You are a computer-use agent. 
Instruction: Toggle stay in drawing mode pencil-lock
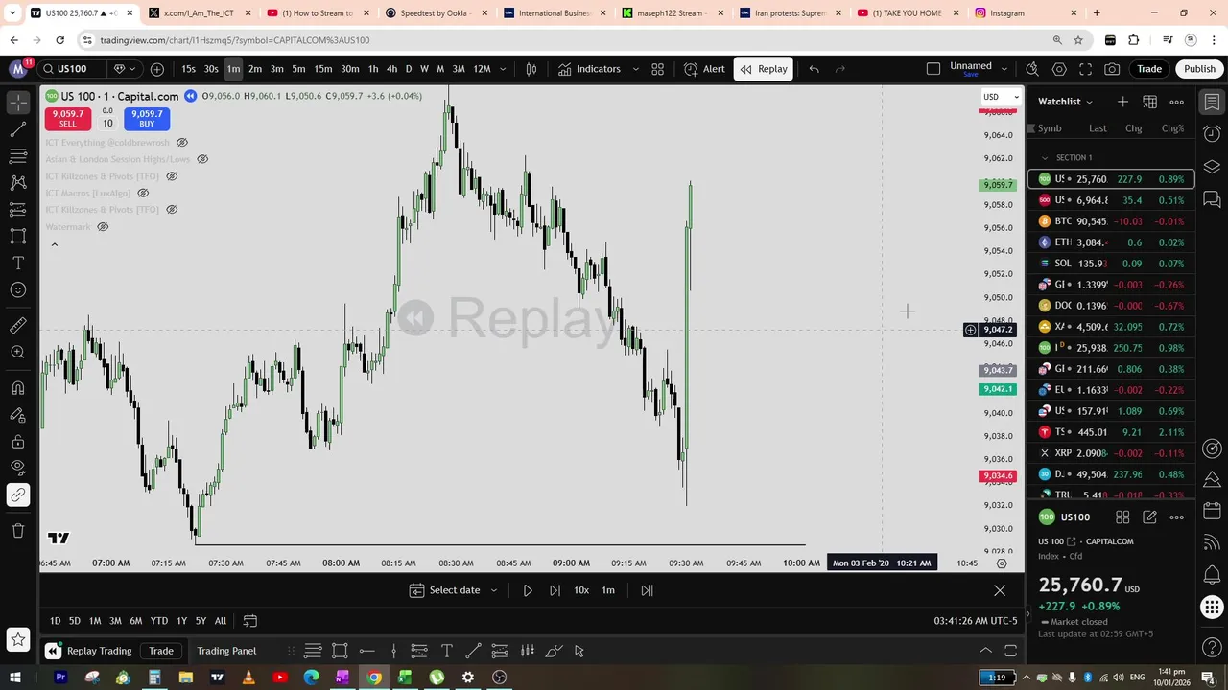(18, 415)
